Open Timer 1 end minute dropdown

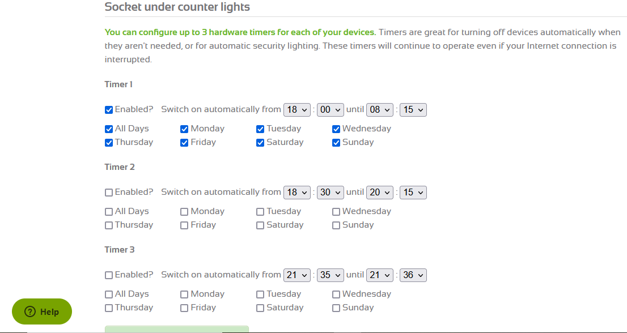point(413,110)
